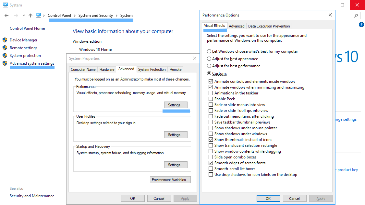The width and height of the screenshot is (365, 205).
Task: Open User Profiles Settings button
Action: (x=176, y=135)
